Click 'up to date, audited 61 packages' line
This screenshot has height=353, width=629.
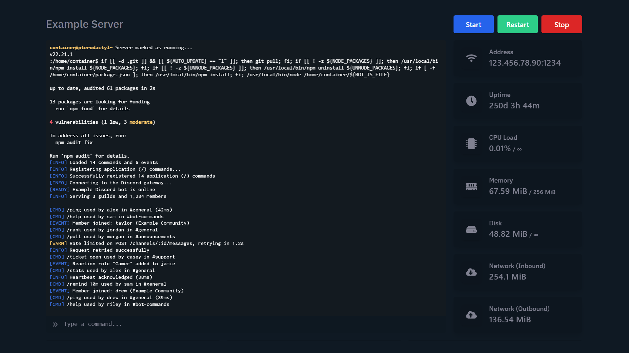103,88
